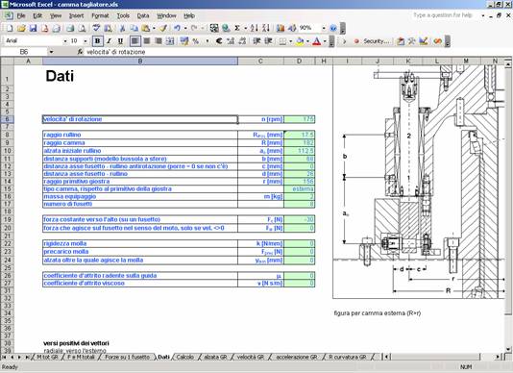Toggle Align Right for the cell

pyautogui.click(x=159, y=41)
